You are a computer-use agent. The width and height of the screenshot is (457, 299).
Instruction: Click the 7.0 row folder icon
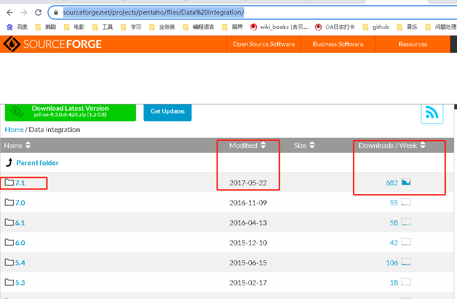click(x=9, y=202)
